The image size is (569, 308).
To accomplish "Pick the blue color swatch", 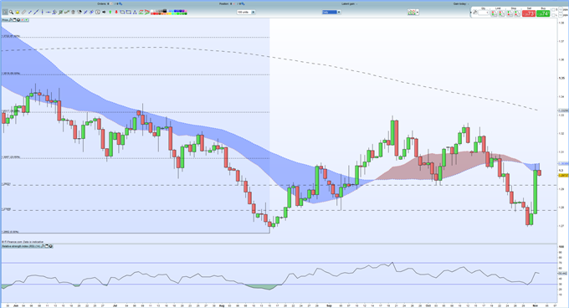I will click(175, 11).
